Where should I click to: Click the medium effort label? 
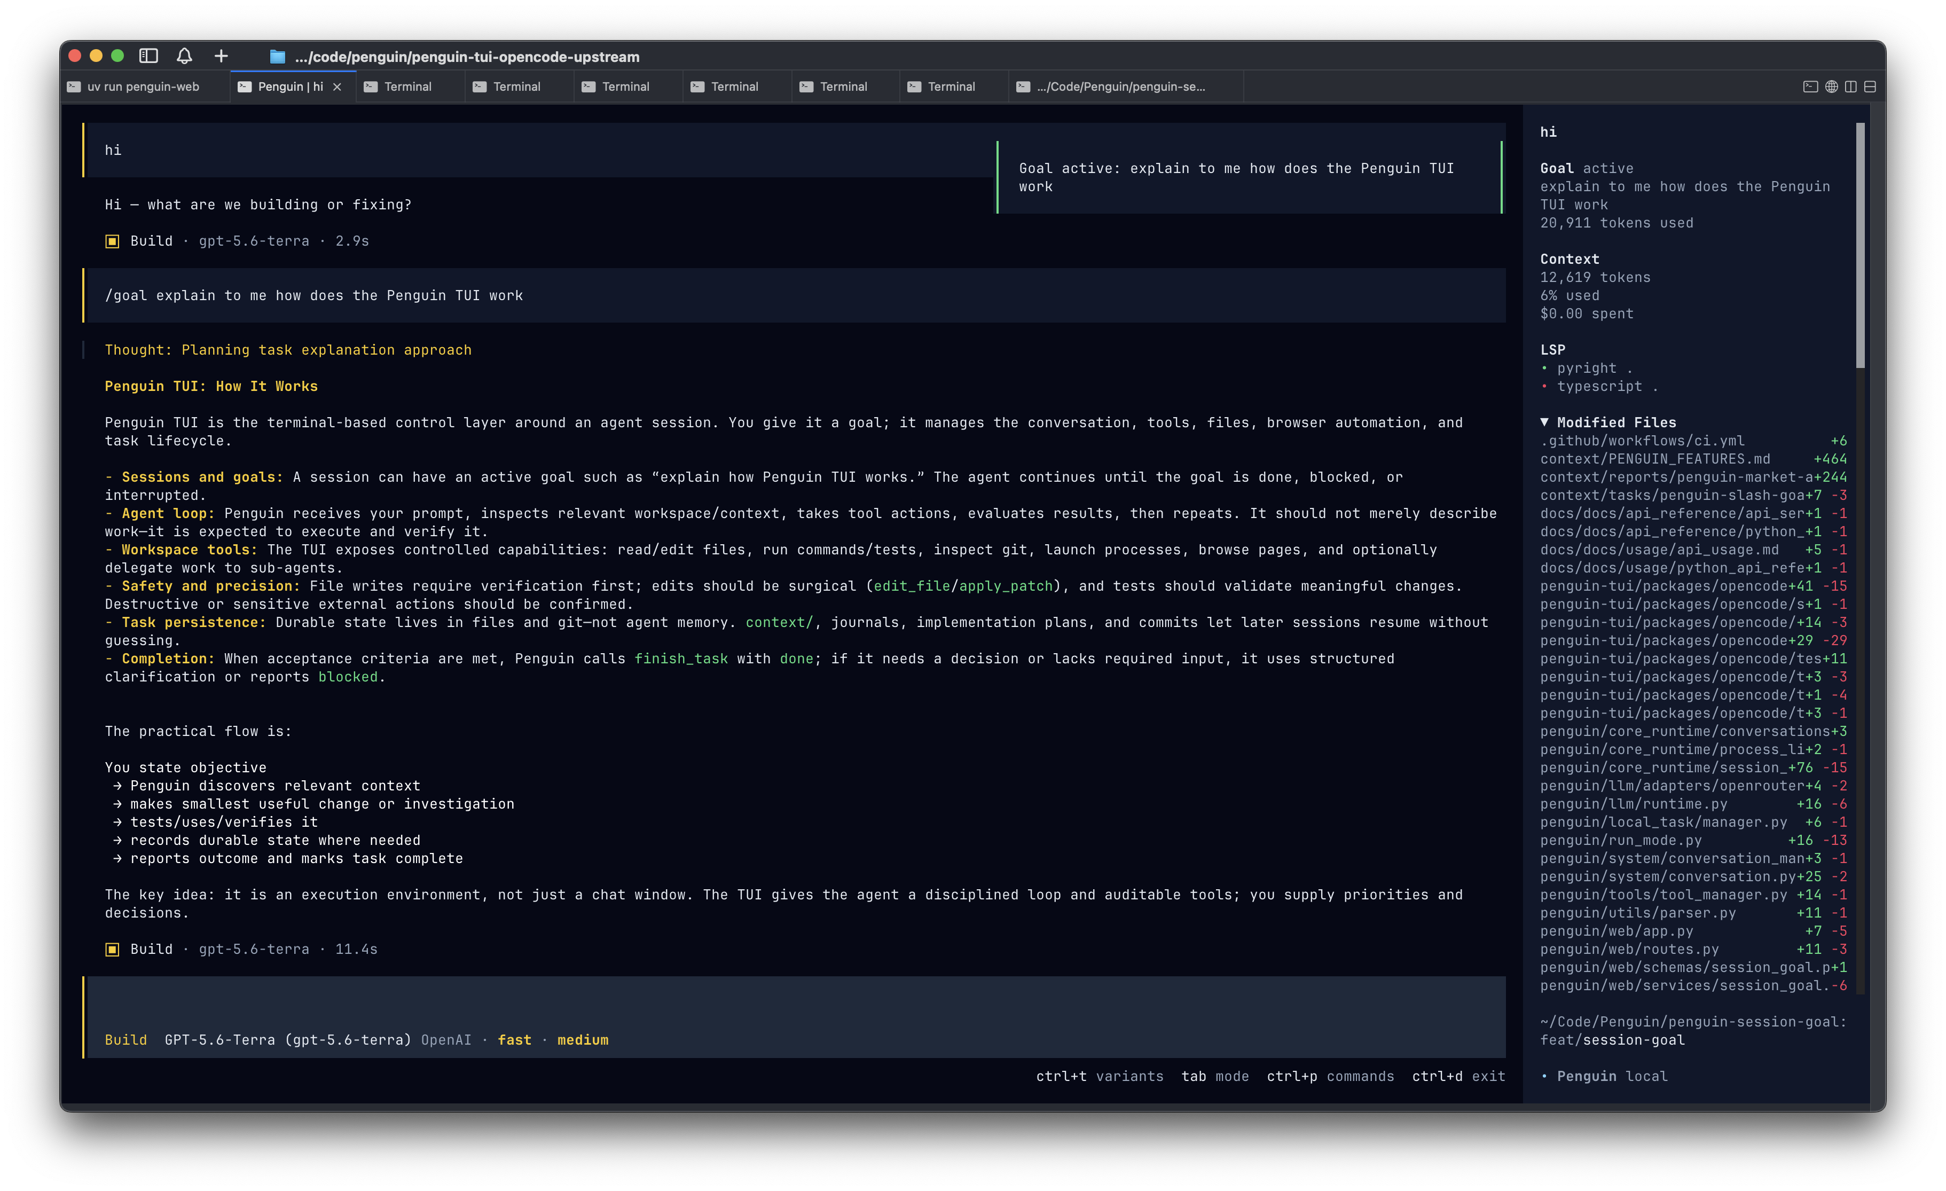coord(583,1040)
